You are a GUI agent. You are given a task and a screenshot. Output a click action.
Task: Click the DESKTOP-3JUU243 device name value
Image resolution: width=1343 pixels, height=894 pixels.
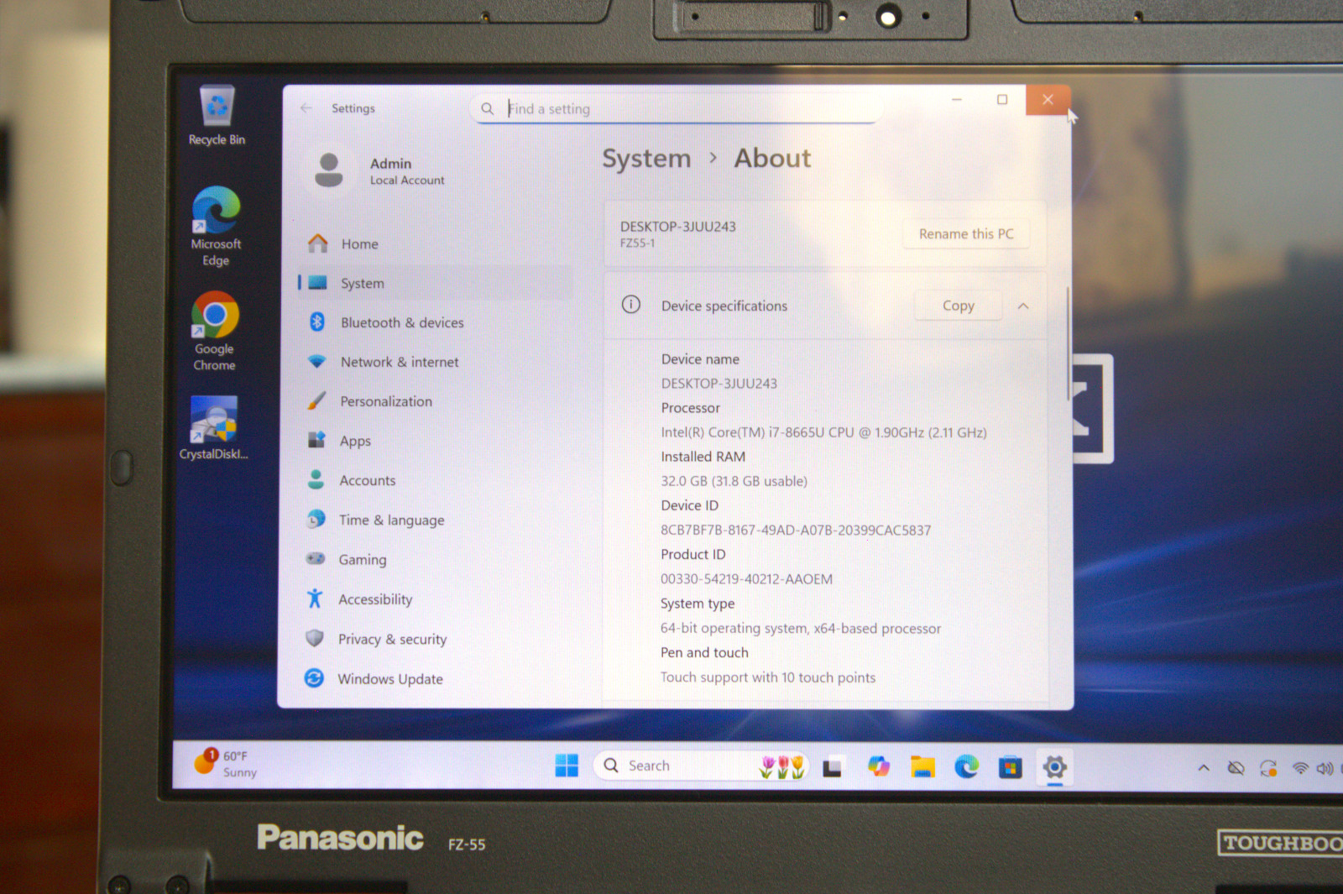[x=719, y=384]
